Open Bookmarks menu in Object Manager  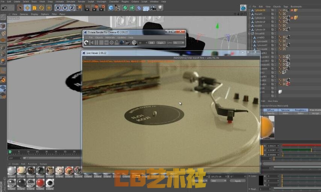(x=296, y=6)
